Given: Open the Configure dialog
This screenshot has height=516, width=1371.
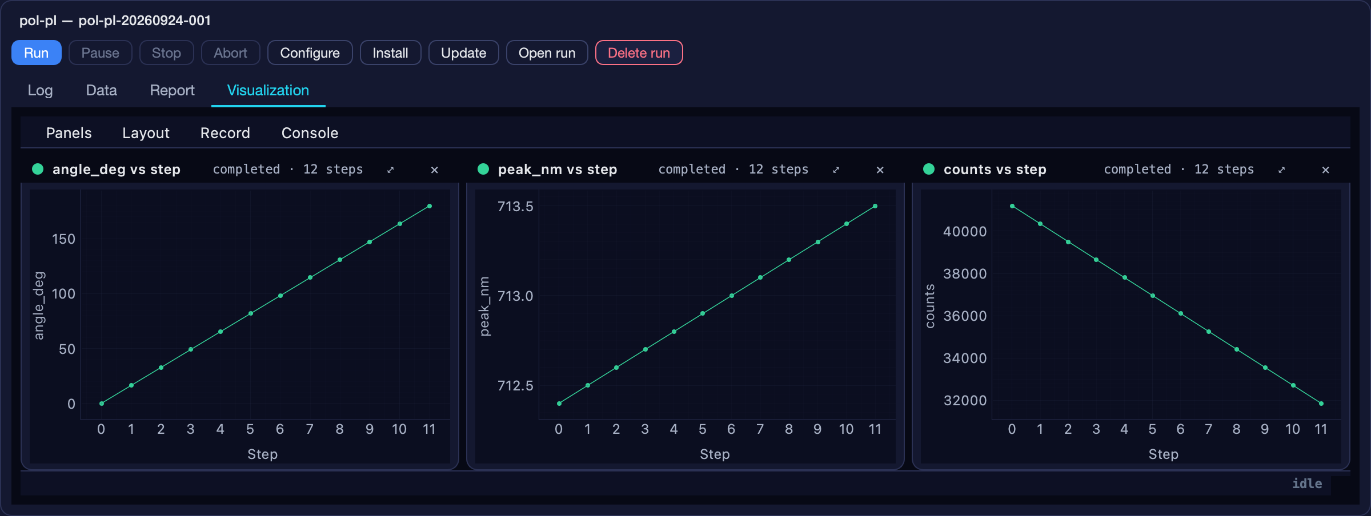Looking at the screenshot, I should pyautogui.click(x=310, y=53).
